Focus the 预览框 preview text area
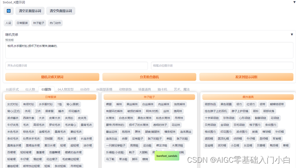This screenshot has height=168, width=296. [149, 50]
